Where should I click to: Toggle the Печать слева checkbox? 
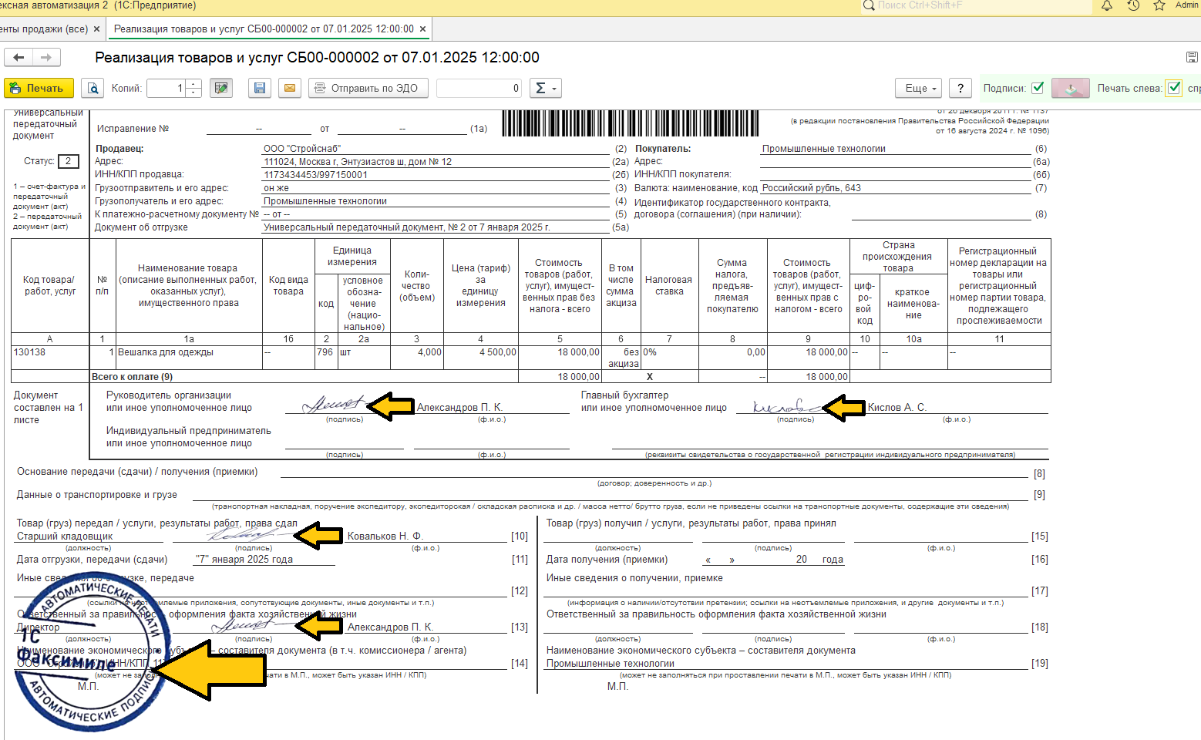[x=1174, y=88]
